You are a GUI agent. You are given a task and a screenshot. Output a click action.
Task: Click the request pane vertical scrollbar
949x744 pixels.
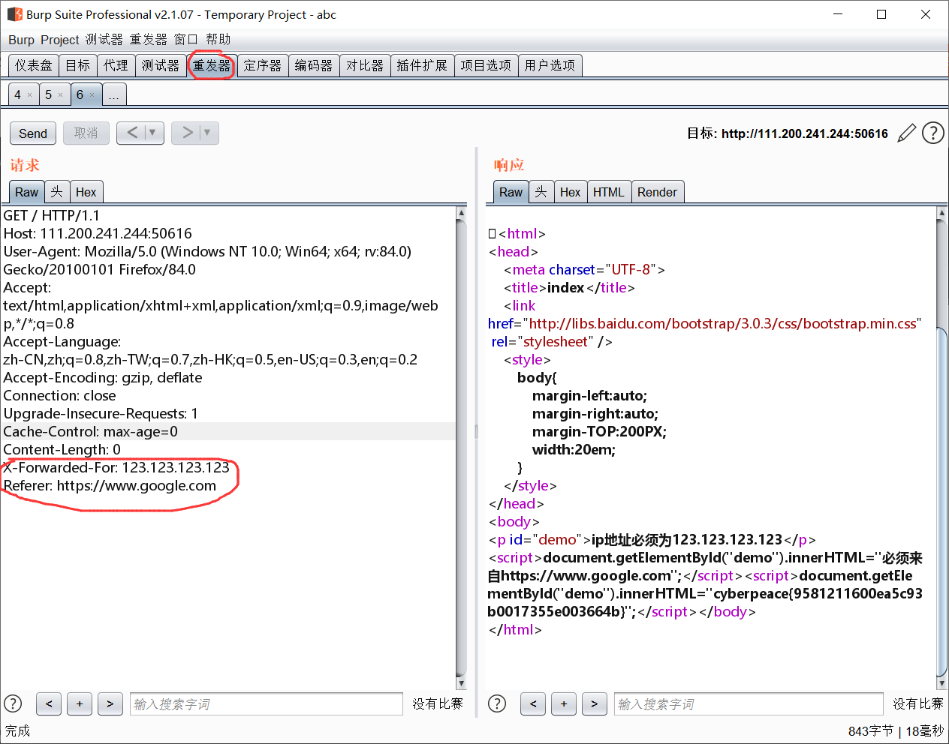(x=461, y=448)
